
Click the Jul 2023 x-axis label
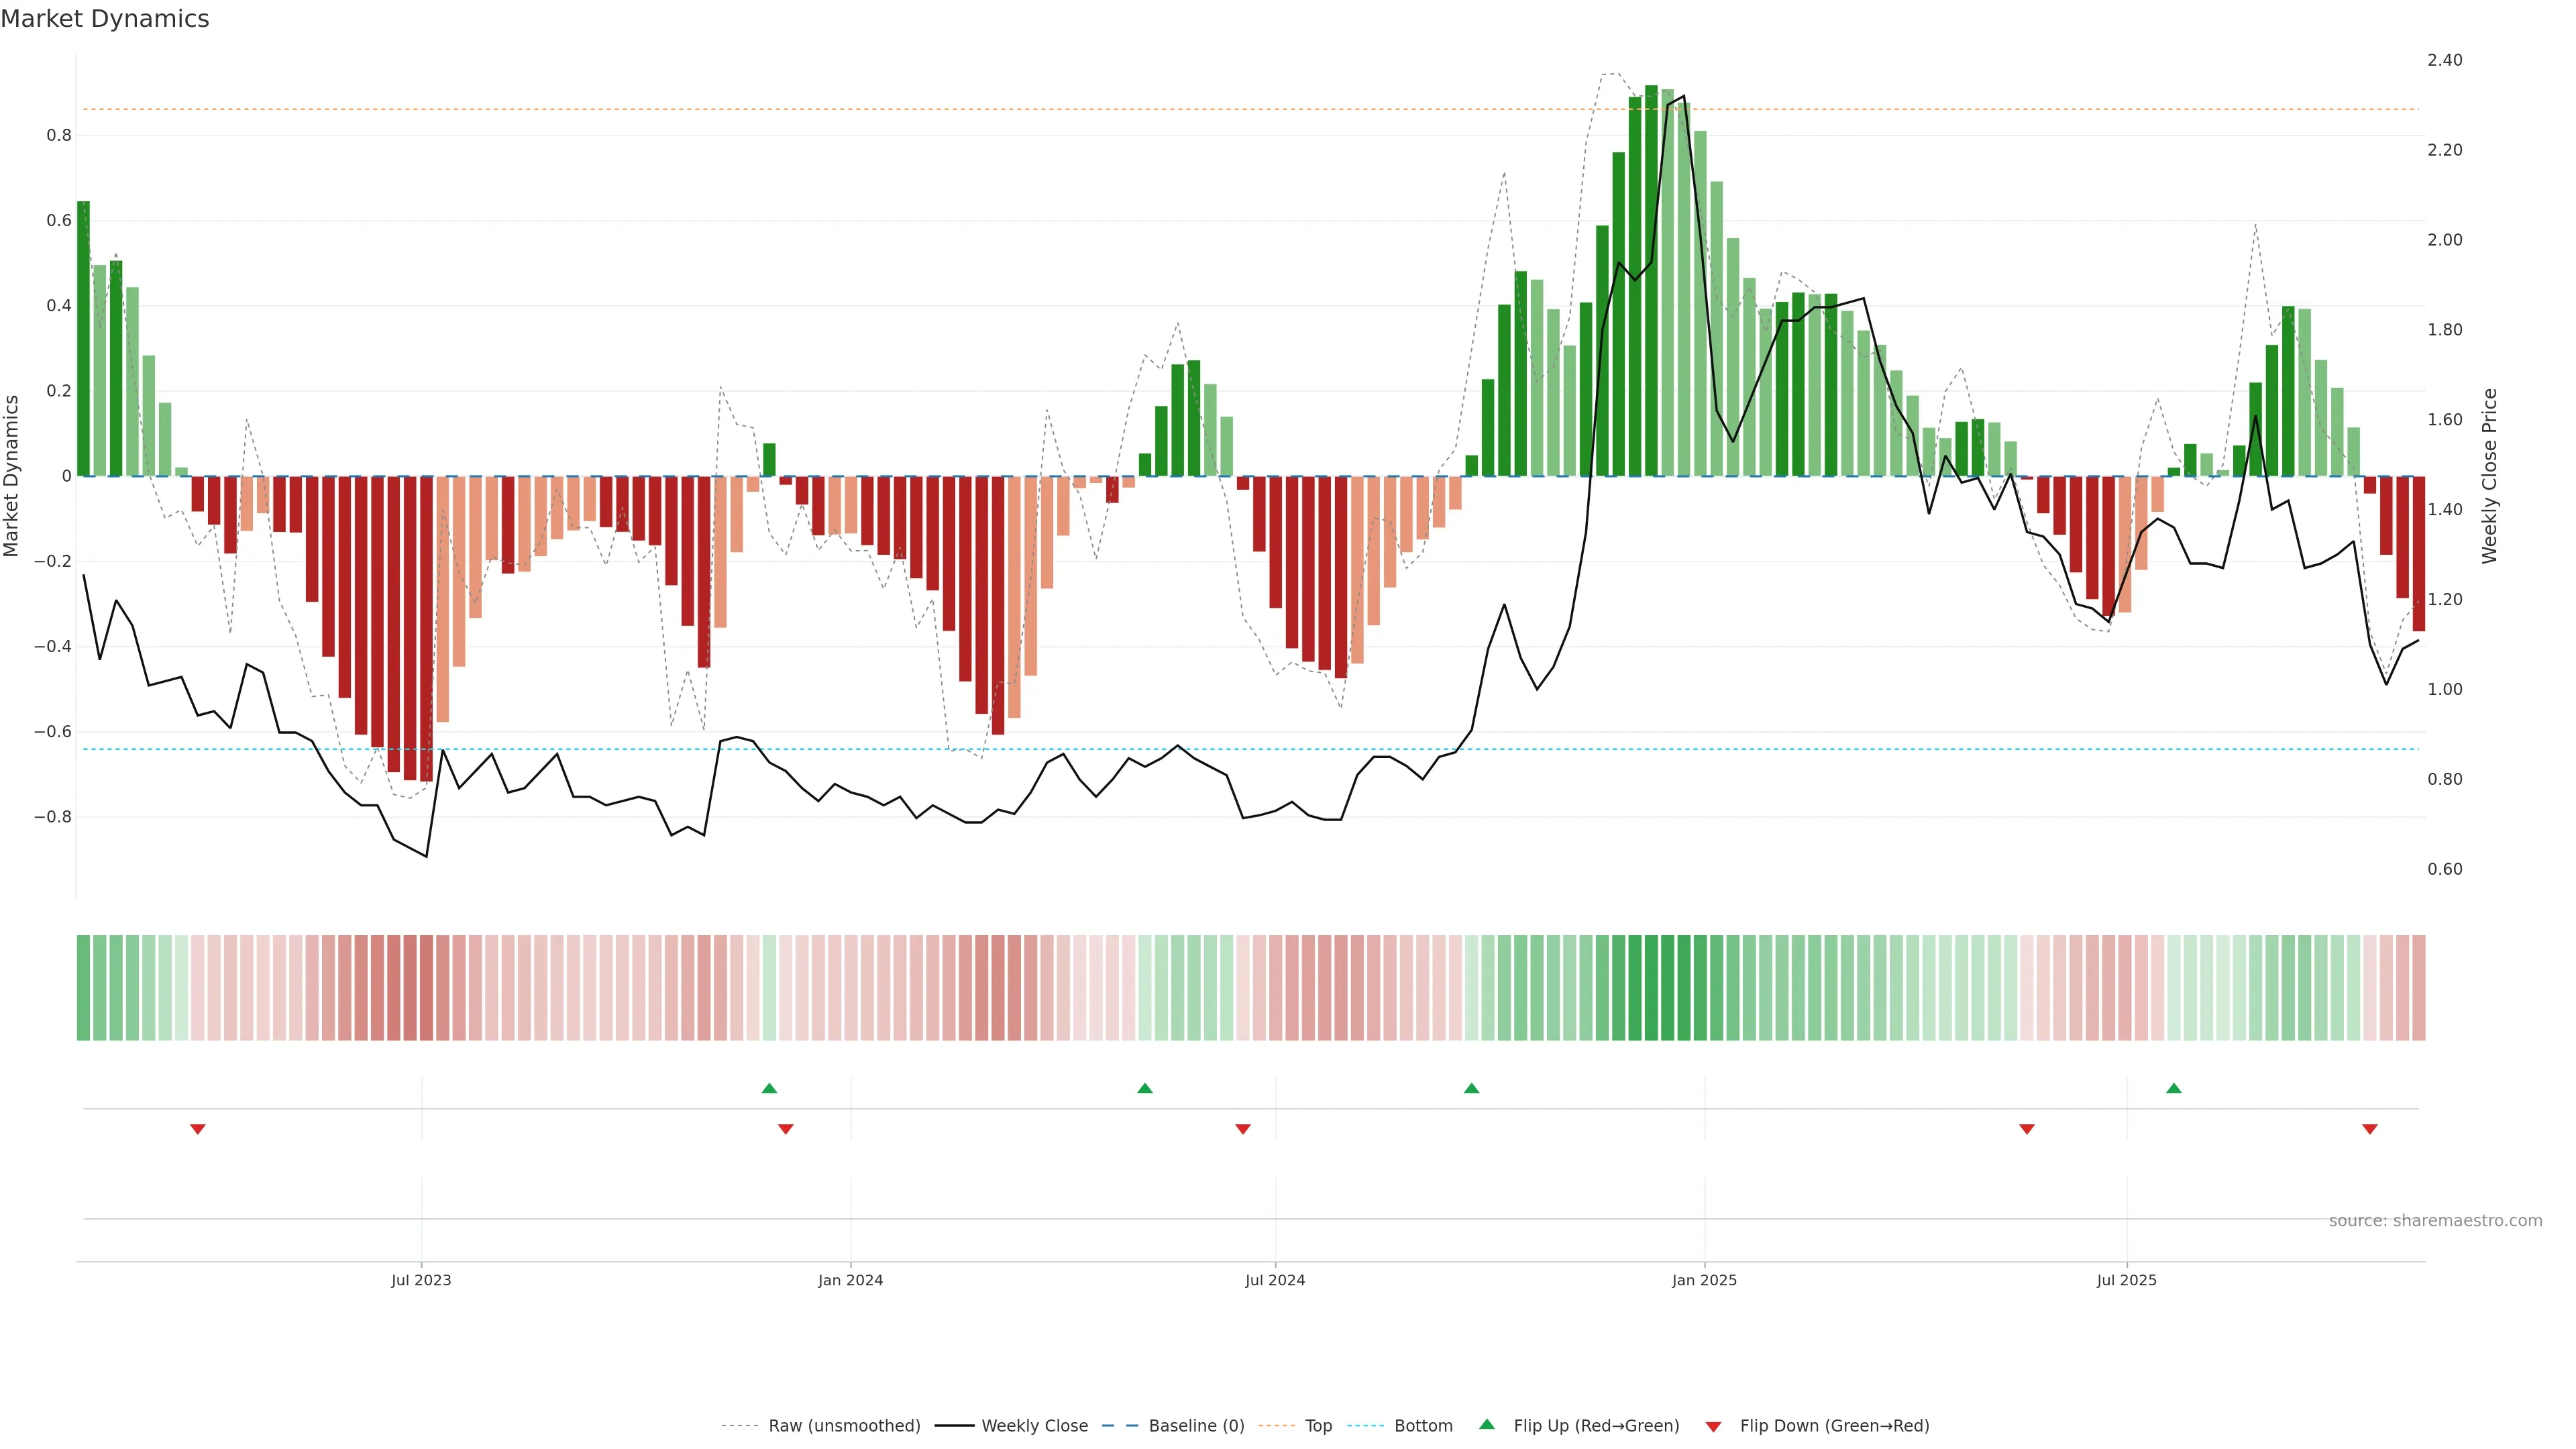coord(421,1281)
